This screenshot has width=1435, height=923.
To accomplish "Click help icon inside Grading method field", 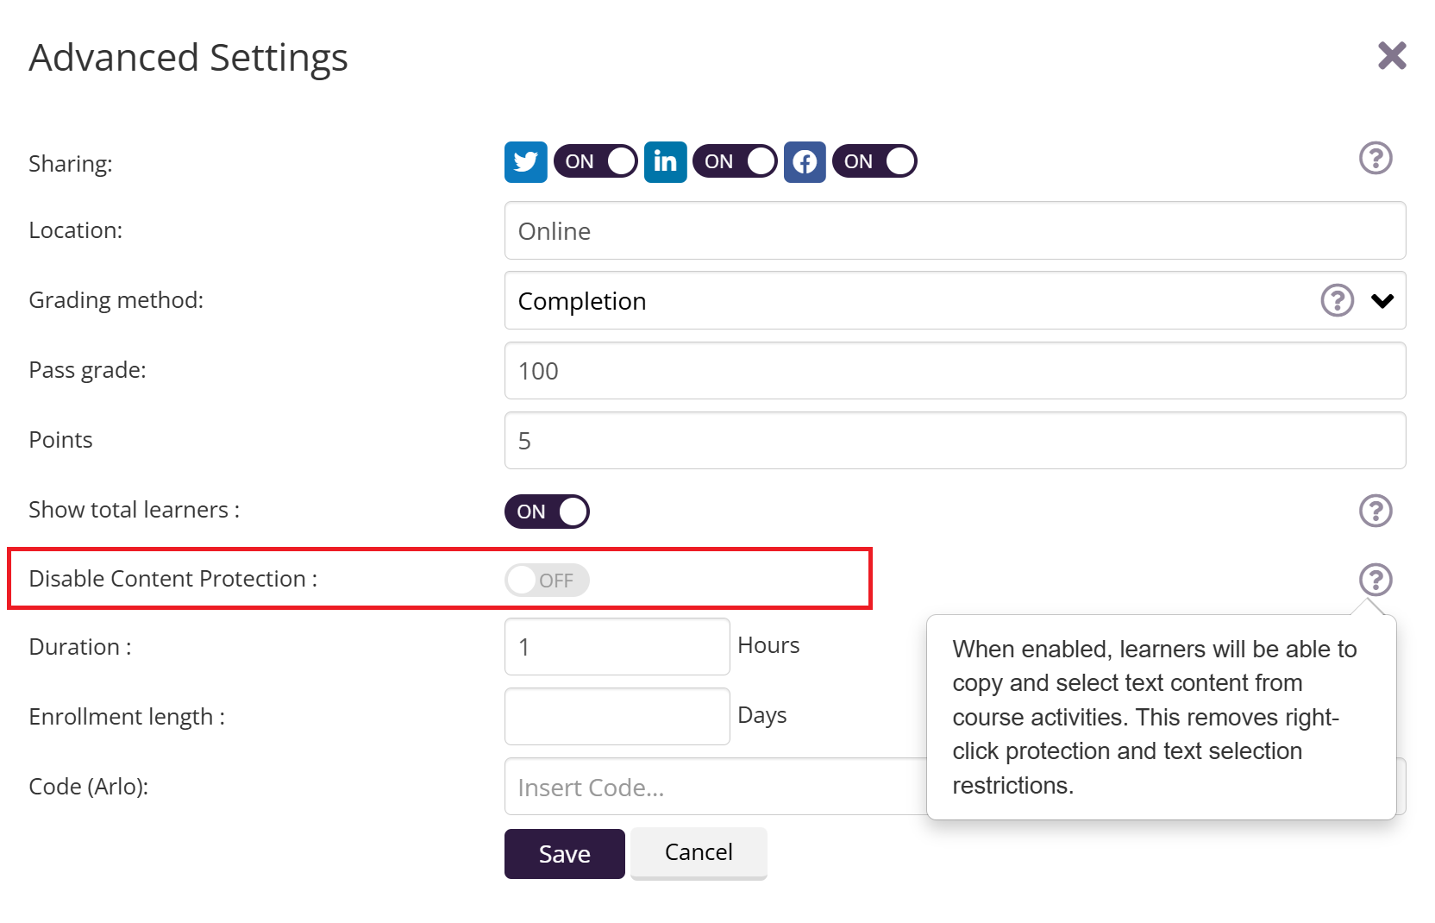I will point(1337,300).
